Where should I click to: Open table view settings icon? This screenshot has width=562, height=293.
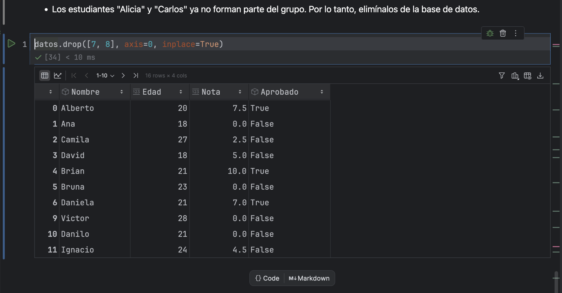coord(527,76)
